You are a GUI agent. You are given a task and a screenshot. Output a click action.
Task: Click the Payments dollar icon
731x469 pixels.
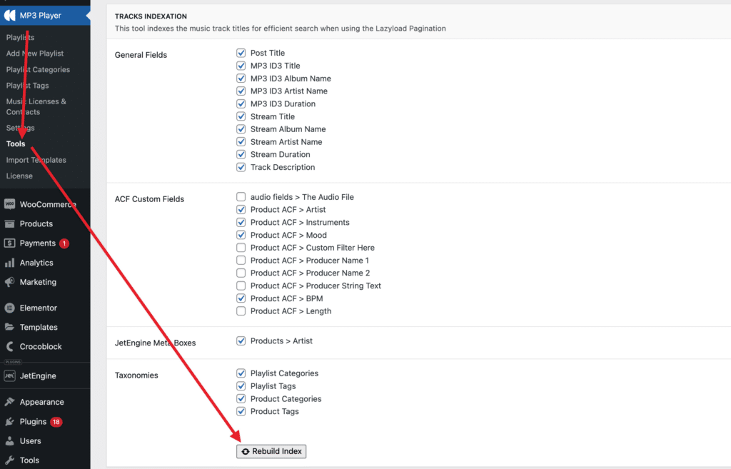pos(9,243)
